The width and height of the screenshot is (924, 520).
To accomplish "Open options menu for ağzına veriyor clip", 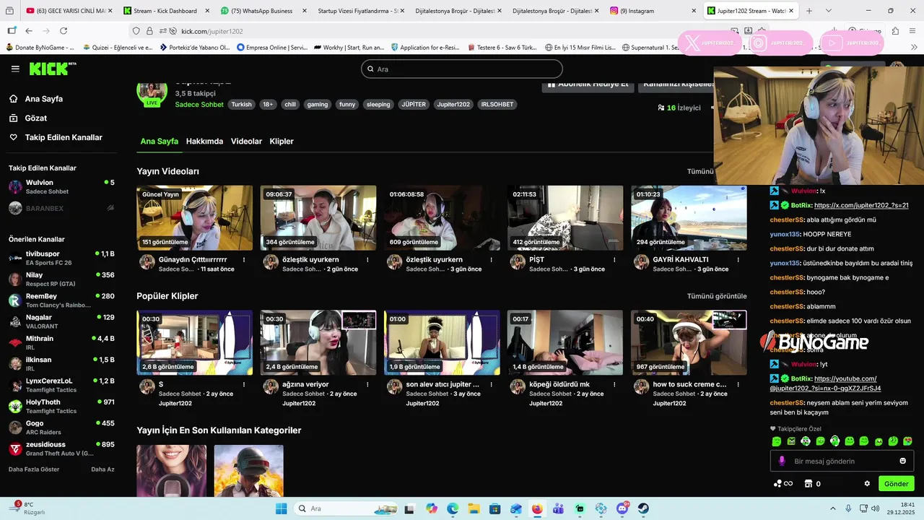I will [367, 385].
